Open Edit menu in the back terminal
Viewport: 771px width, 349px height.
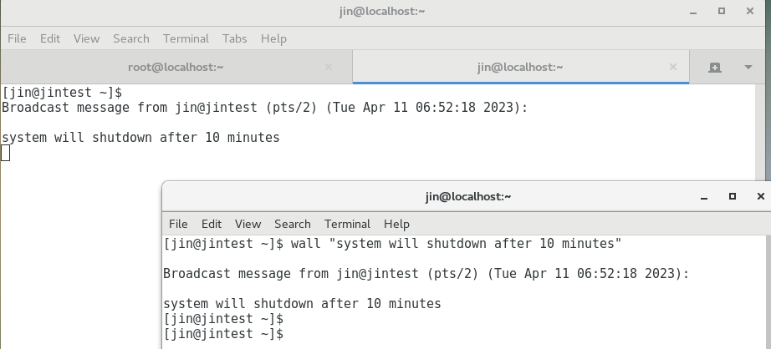50,38
